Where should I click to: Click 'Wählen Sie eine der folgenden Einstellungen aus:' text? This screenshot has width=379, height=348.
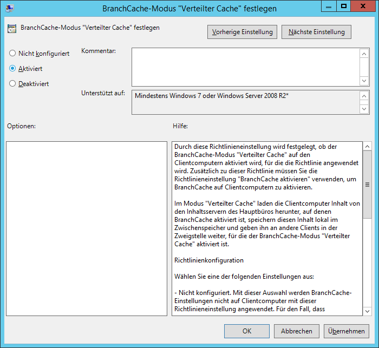tap(244, 277)
